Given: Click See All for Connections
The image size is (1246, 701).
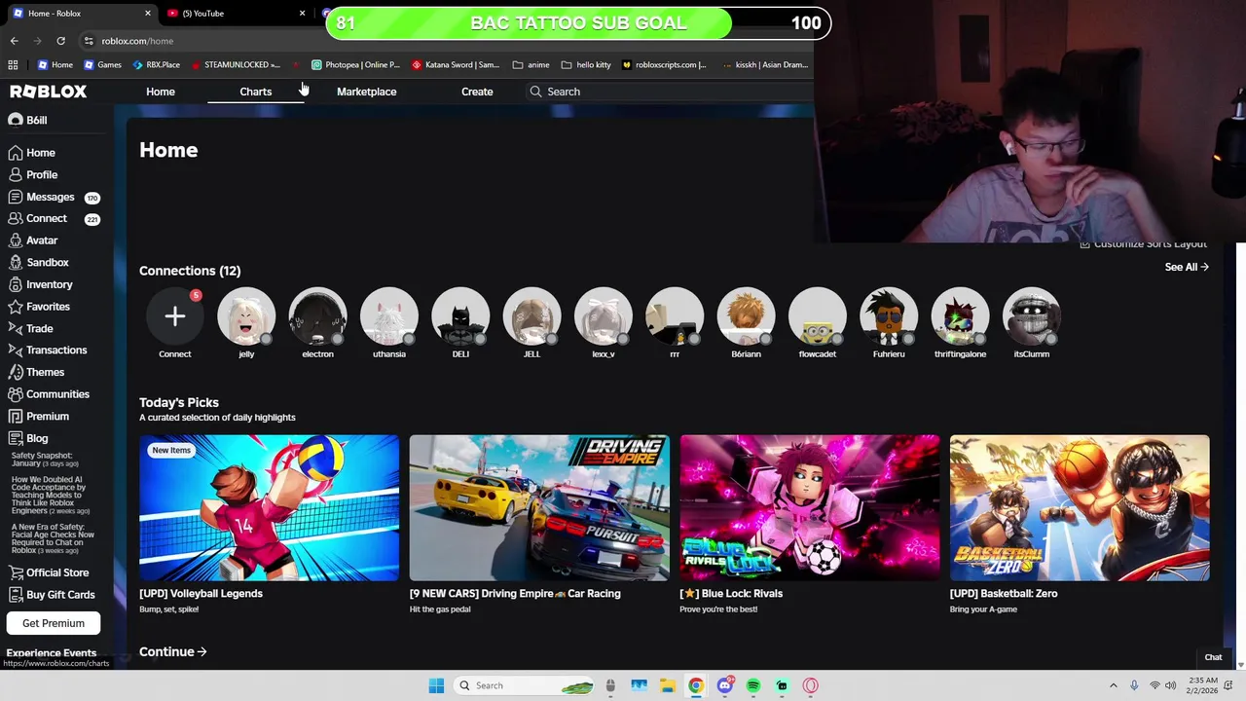Looking at the screenshot, I should tap(1187, 267).
